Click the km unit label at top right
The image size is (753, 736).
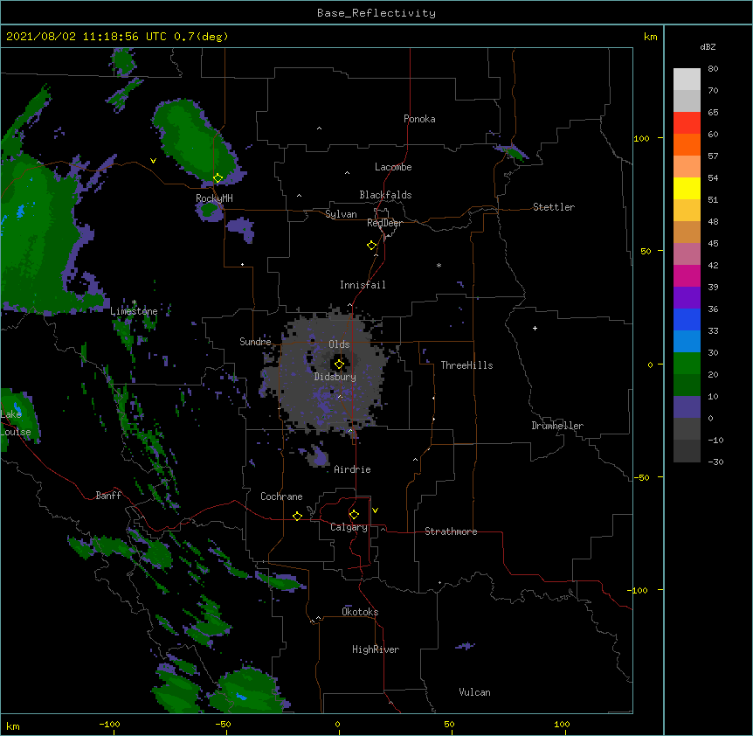651,37
